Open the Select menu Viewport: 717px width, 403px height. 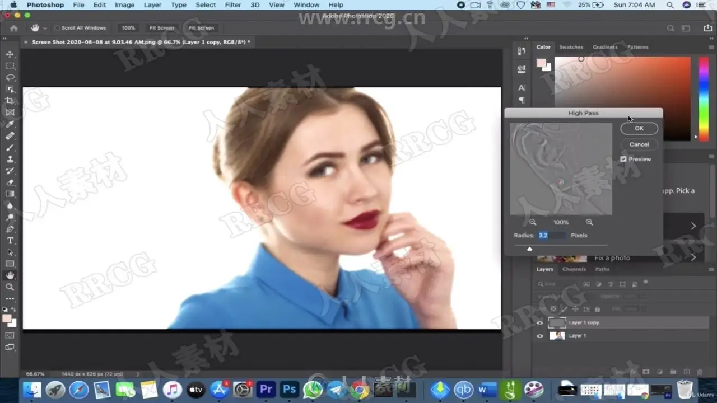(x=206, y=5)
